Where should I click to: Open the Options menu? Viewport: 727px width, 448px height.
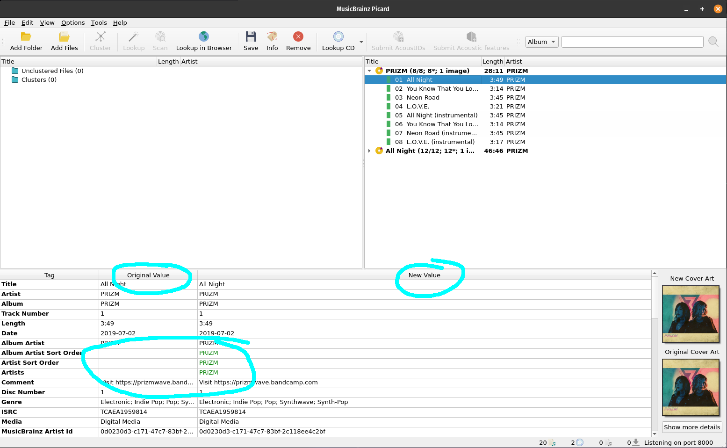(73, 22)
